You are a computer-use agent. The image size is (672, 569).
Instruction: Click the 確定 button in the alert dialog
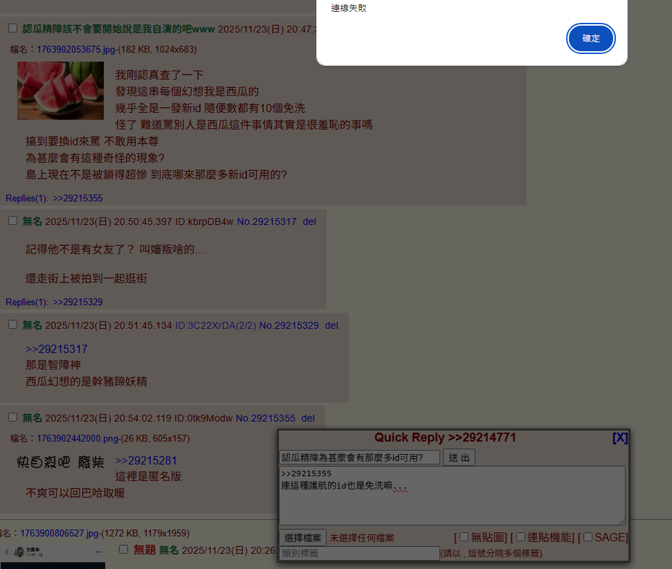point(591,39)
